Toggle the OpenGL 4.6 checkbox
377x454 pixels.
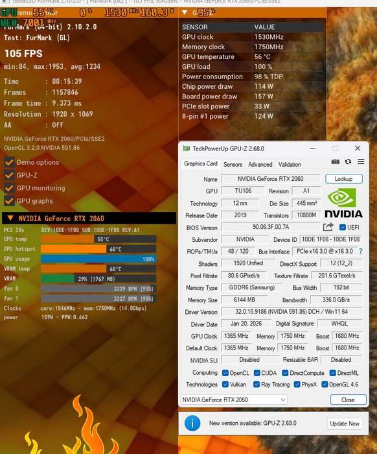pos(325,384)
